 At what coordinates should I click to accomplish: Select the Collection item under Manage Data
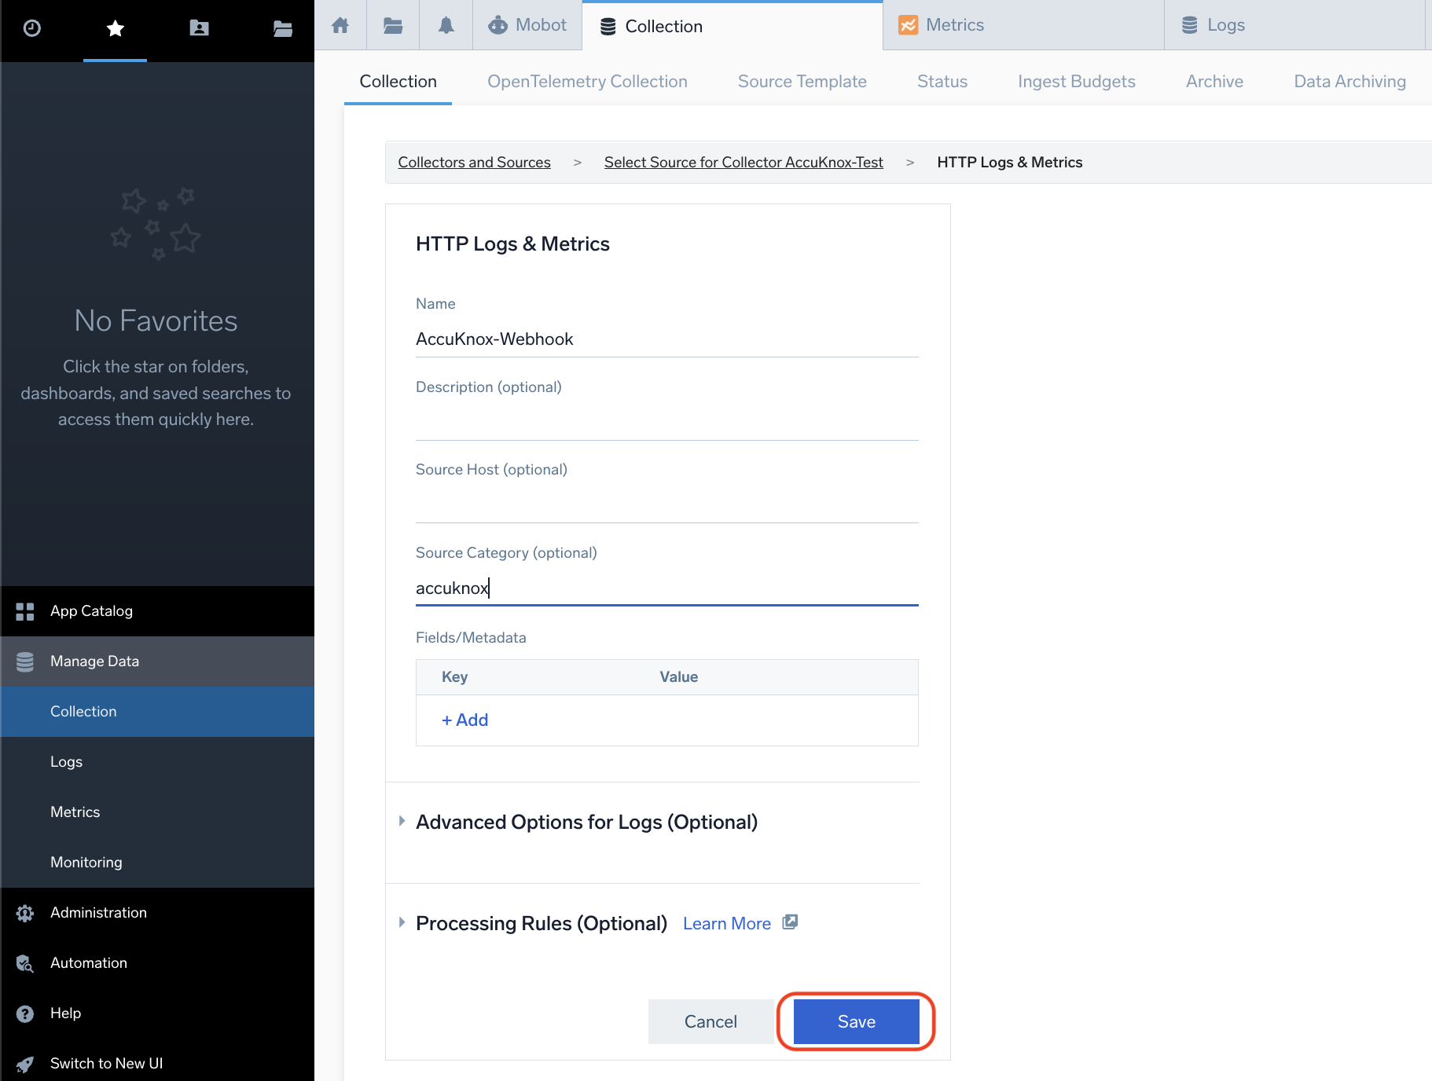(x=157, y=712)
